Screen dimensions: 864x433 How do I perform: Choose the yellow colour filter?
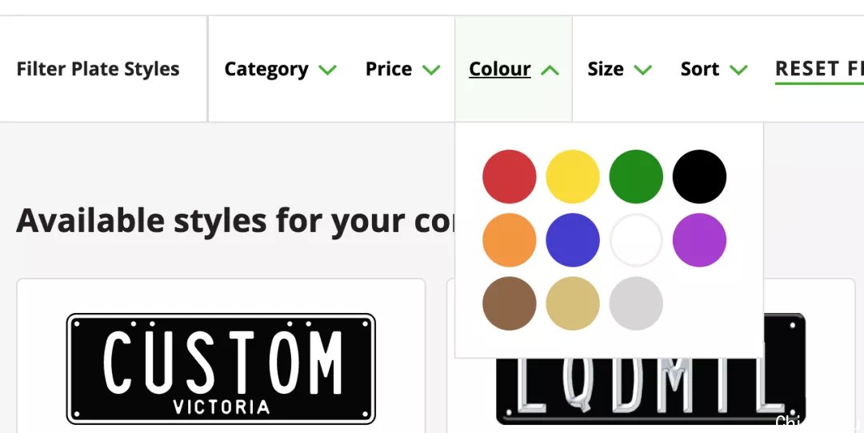[x=573, y=177]
